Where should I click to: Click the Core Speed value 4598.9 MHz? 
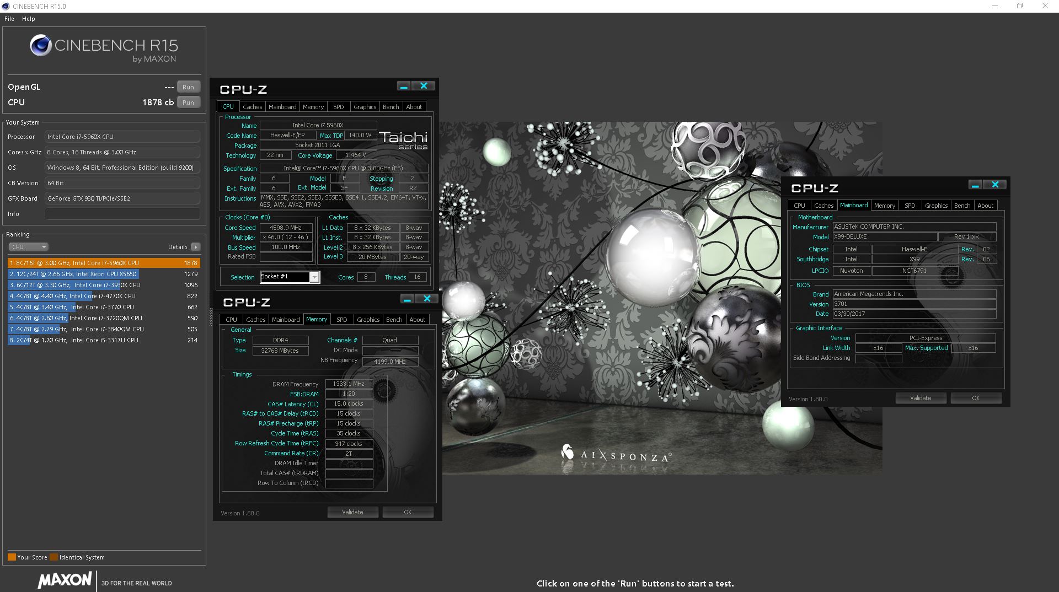(286, 228)
